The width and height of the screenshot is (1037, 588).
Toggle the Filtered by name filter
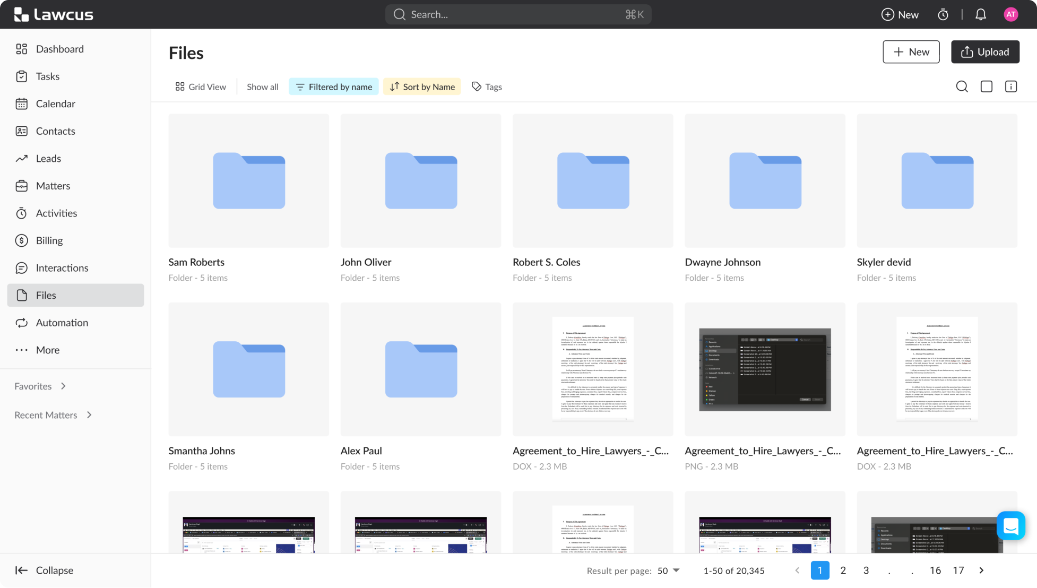334,87
